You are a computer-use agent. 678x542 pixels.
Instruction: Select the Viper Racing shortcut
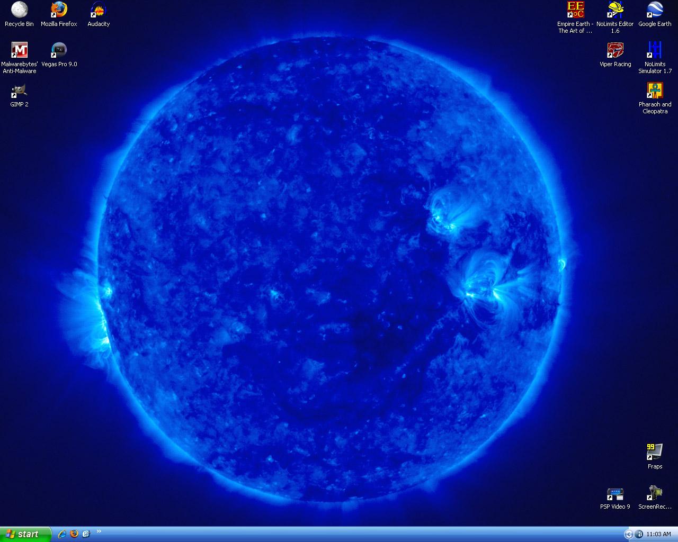coord(615,55)
